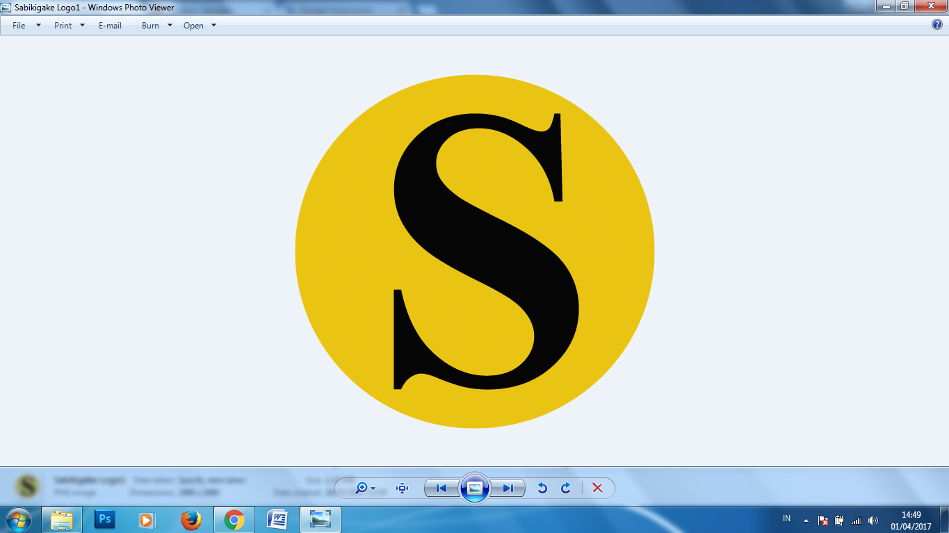The width and height of the screenshot is (949, 533).
Task: Rotate the photo counterclockwise
Action: pyautogui.click(x=543, y=489)
